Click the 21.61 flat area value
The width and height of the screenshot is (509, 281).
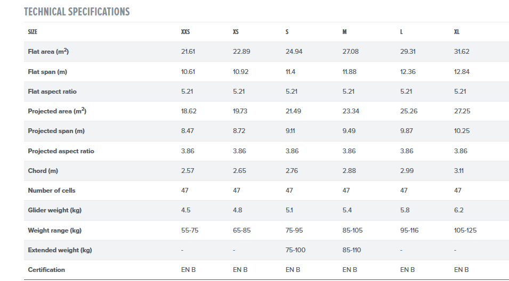(x=189, y=52)
